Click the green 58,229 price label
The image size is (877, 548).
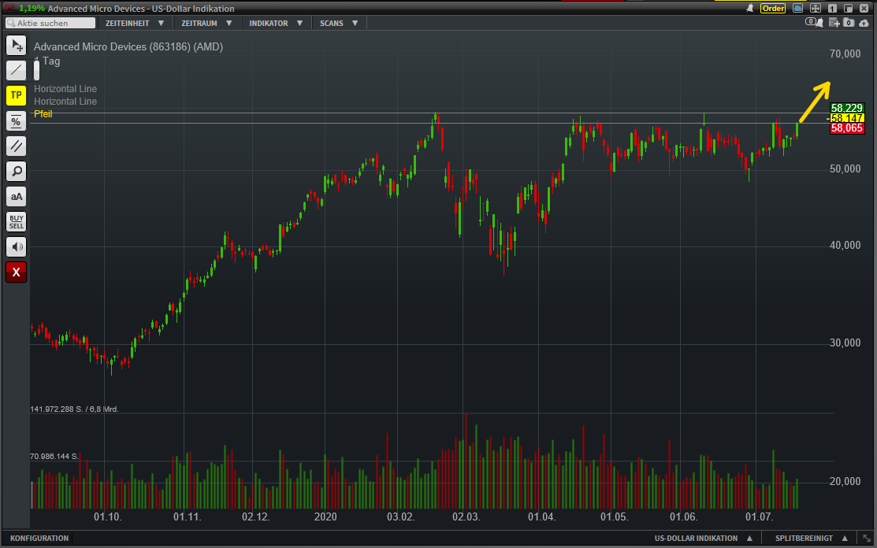click(x=847, y=108)
